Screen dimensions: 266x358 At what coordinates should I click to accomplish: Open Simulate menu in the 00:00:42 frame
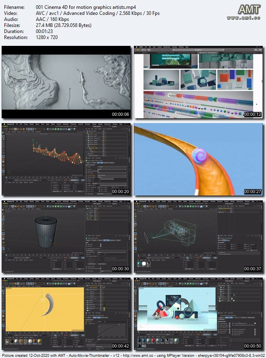click(87, 279)
